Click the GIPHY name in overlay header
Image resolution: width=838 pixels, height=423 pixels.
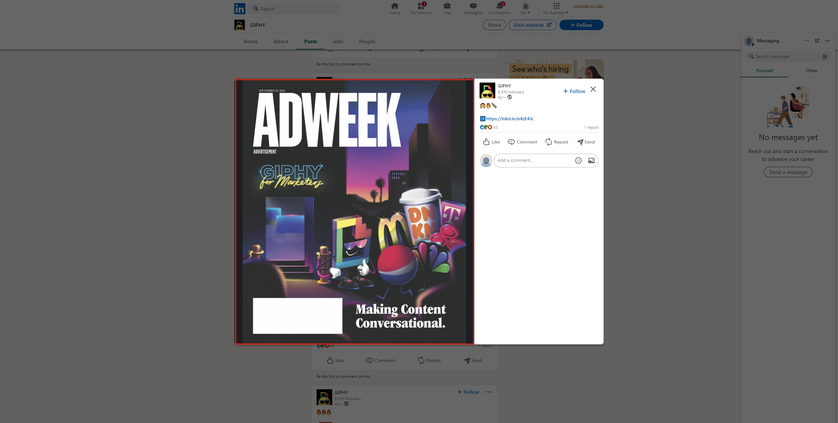pos(504,86)
